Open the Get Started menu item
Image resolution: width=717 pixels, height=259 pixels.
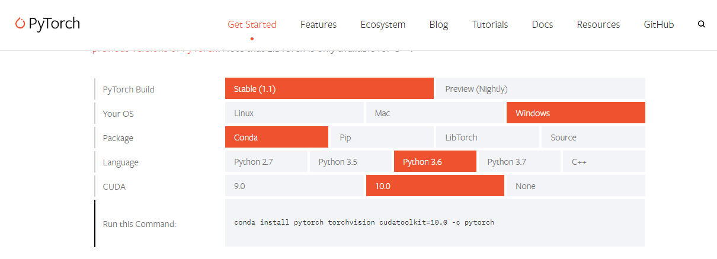[x=252, y=24]
